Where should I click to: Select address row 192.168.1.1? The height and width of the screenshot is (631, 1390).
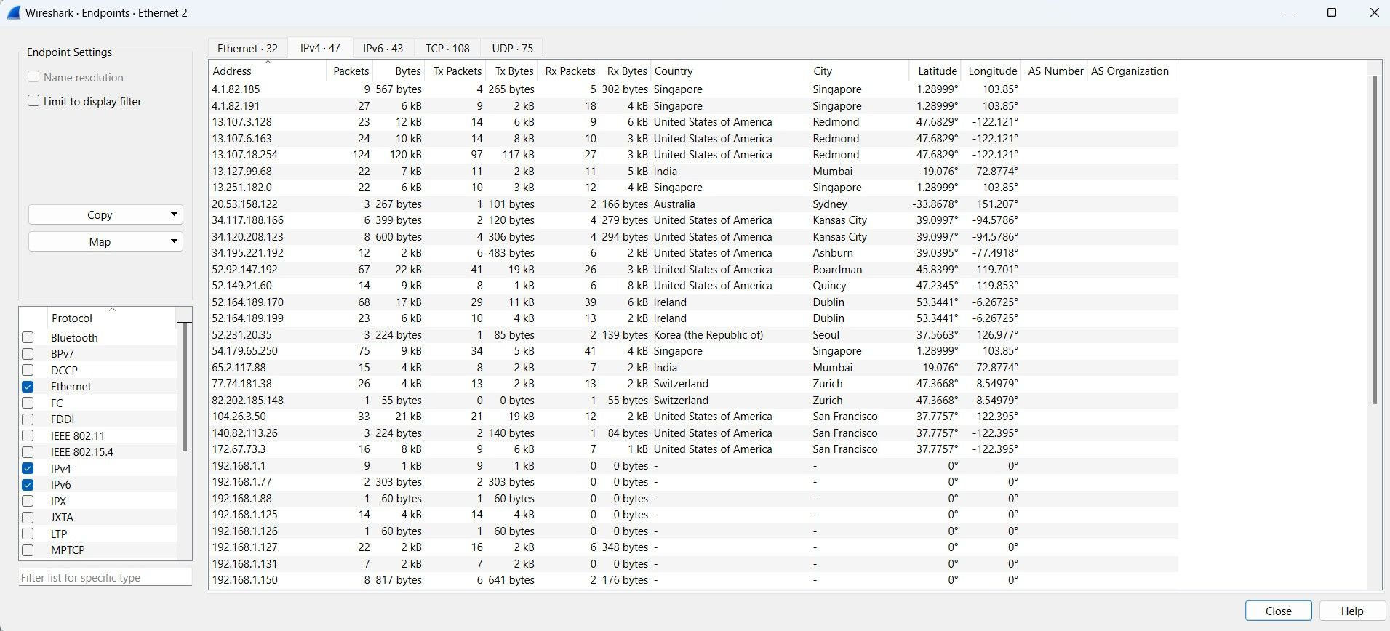[x=693, y=466]
